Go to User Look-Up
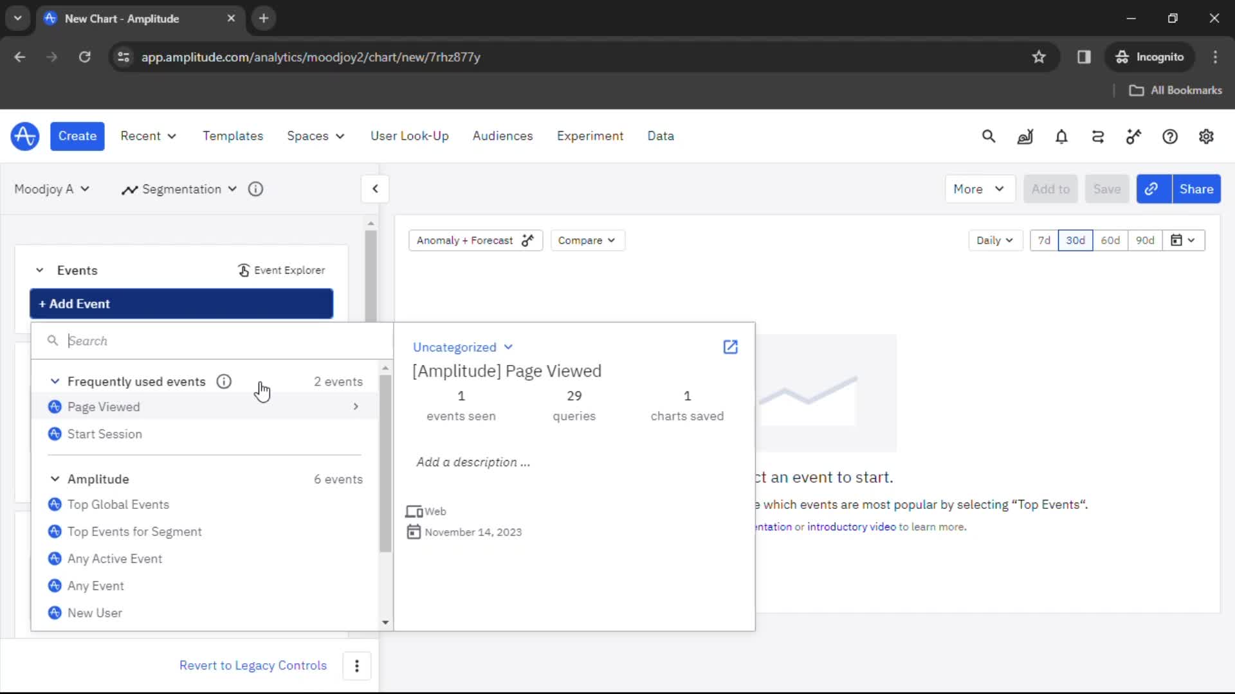Image resolution: width=1235 pixels, height=694 pixels. [410, 136]
